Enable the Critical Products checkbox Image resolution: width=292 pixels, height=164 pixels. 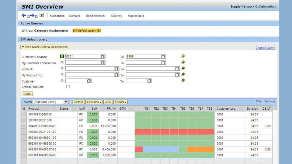(x=68, y=87)
